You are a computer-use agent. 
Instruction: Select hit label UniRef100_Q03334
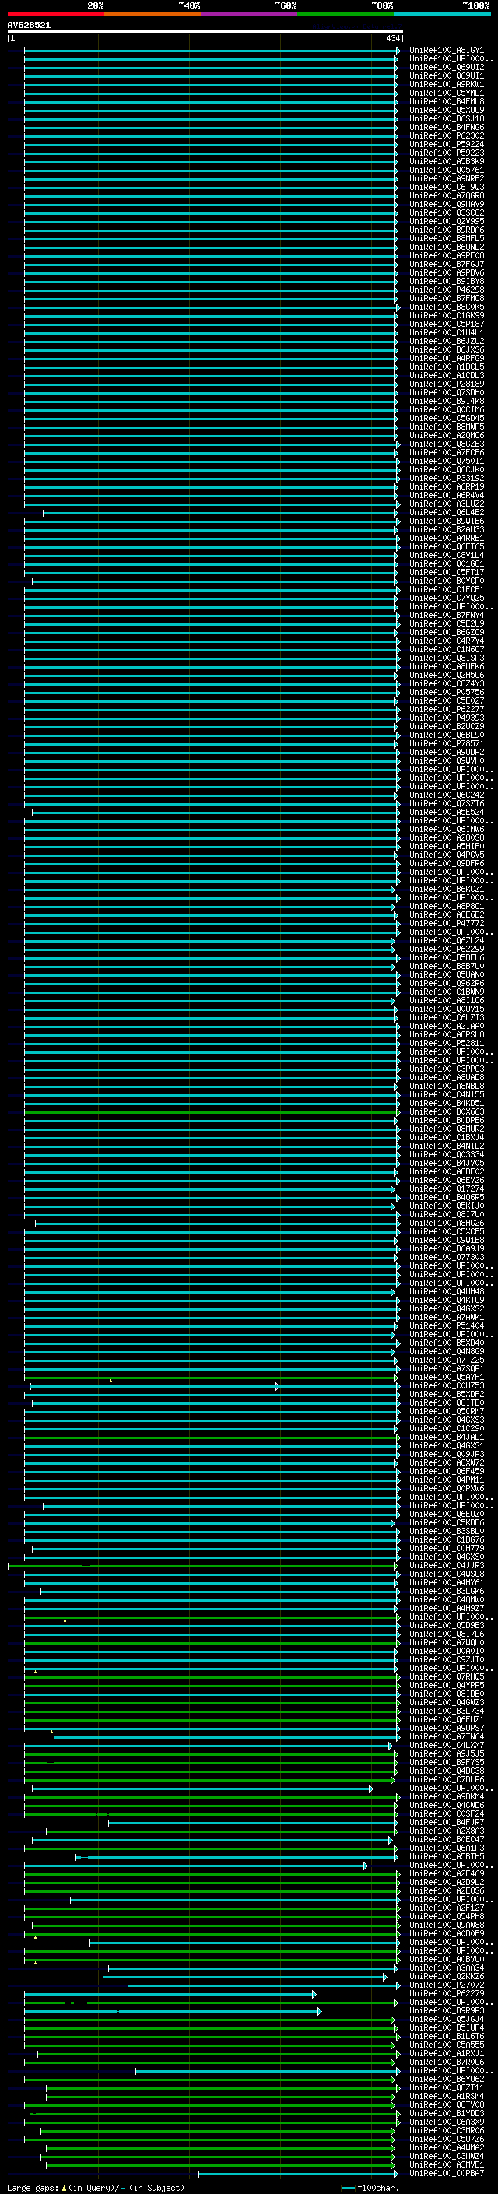(446, 1154)
